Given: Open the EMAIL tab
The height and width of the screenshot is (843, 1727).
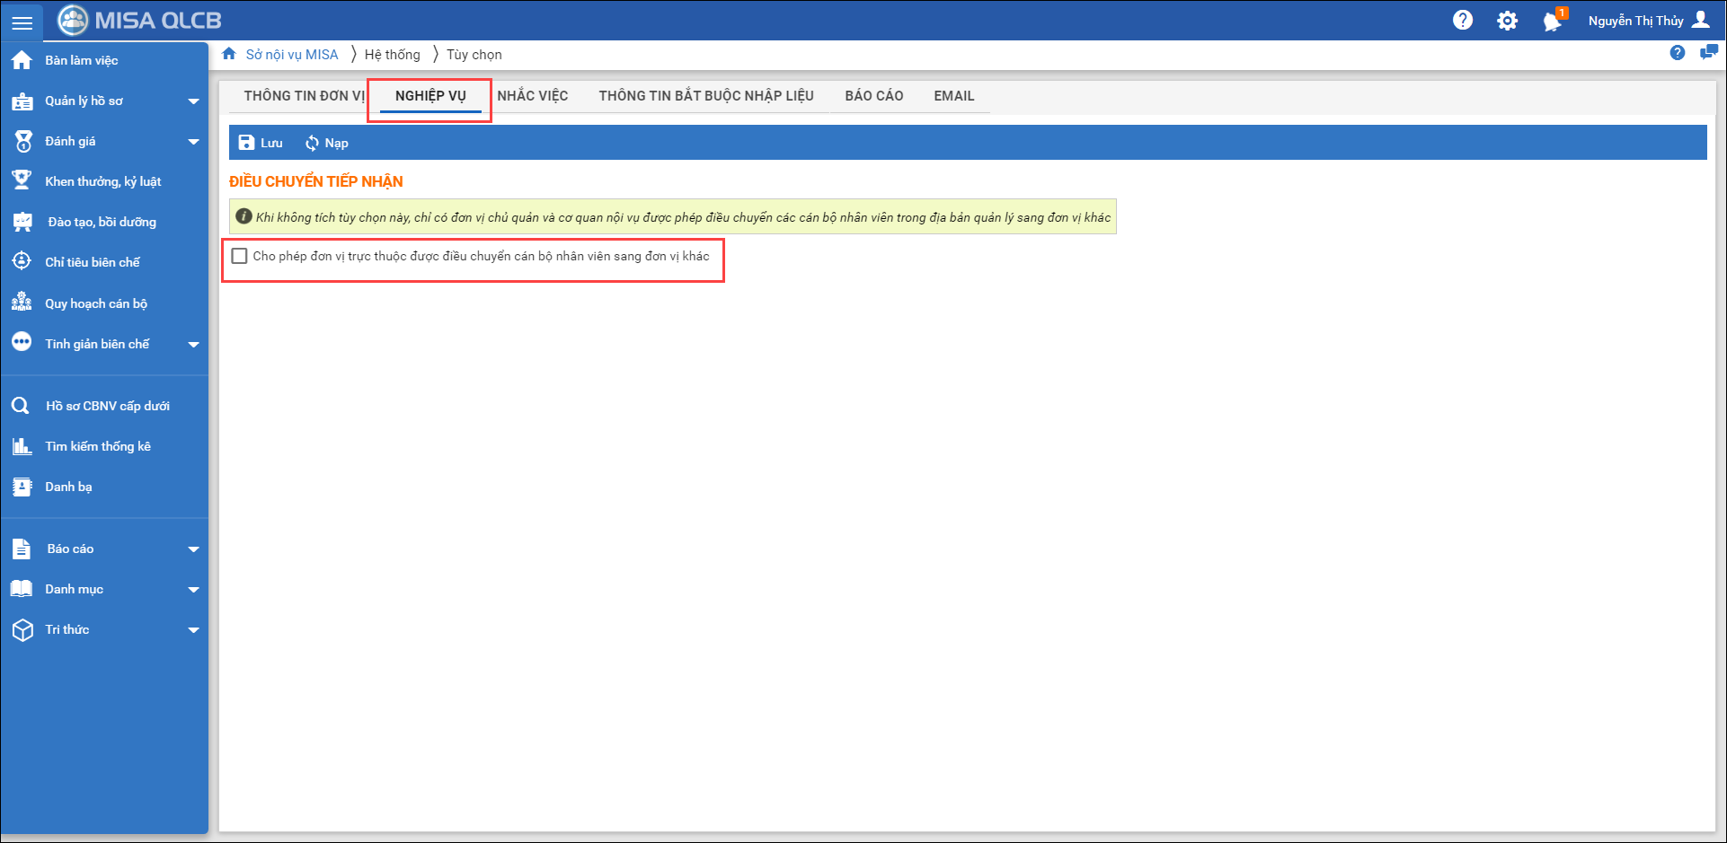Looking at the screenshot, I should (953, 96).
